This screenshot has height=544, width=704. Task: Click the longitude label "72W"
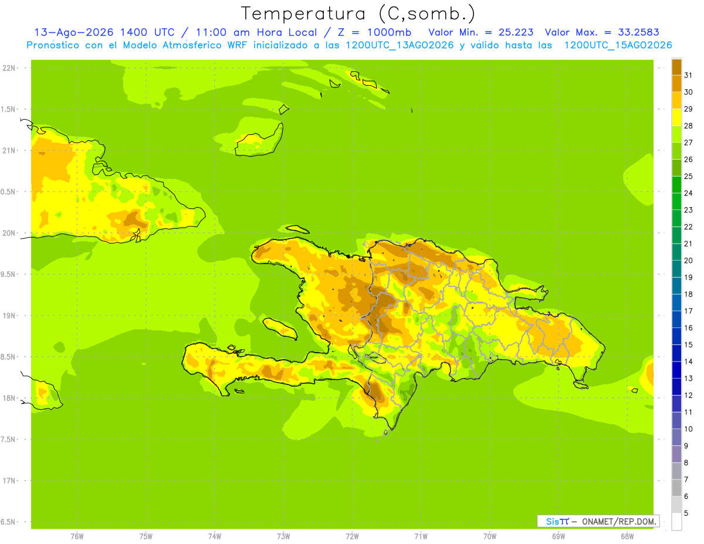pos(352,536)
